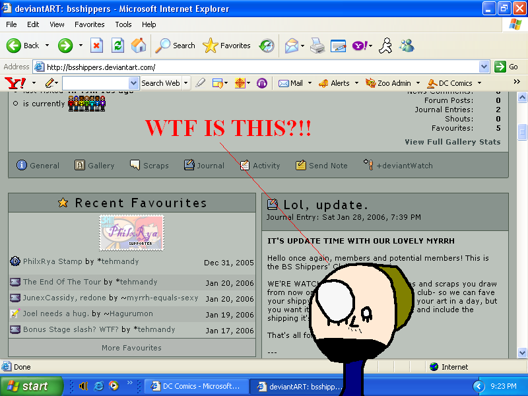Switch to DC Comics taskbar window

[x=196, y=386]
